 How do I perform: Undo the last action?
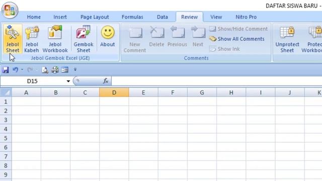pos(16,70)
